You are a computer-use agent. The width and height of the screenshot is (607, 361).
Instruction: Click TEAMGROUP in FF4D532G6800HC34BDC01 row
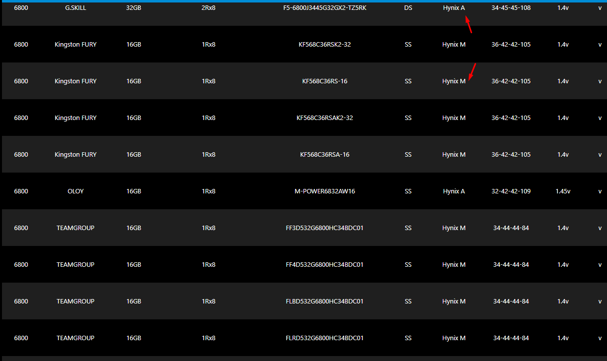(75, 265)
